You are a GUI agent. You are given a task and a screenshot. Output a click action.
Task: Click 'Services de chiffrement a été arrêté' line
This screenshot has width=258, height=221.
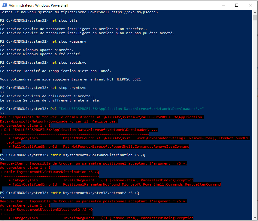click(x=50, y=100)
